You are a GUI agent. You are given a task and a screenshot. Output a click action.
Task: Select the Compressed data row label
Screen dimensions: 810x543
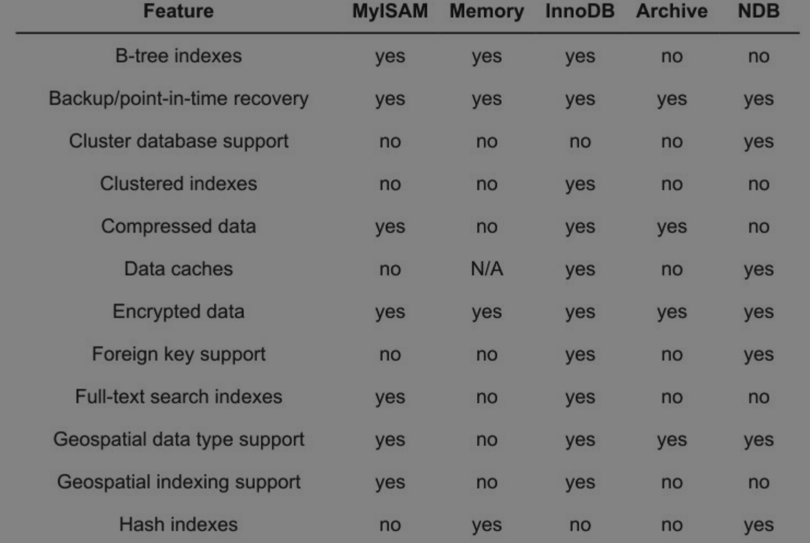pyautogui.click(x=178, y=226)
